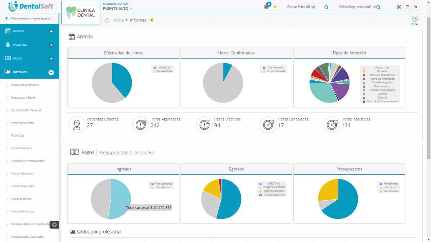The image size is (431, 242).
Task: Click the search icon beside Buscar ficha
Action: [x=326, y=7]
